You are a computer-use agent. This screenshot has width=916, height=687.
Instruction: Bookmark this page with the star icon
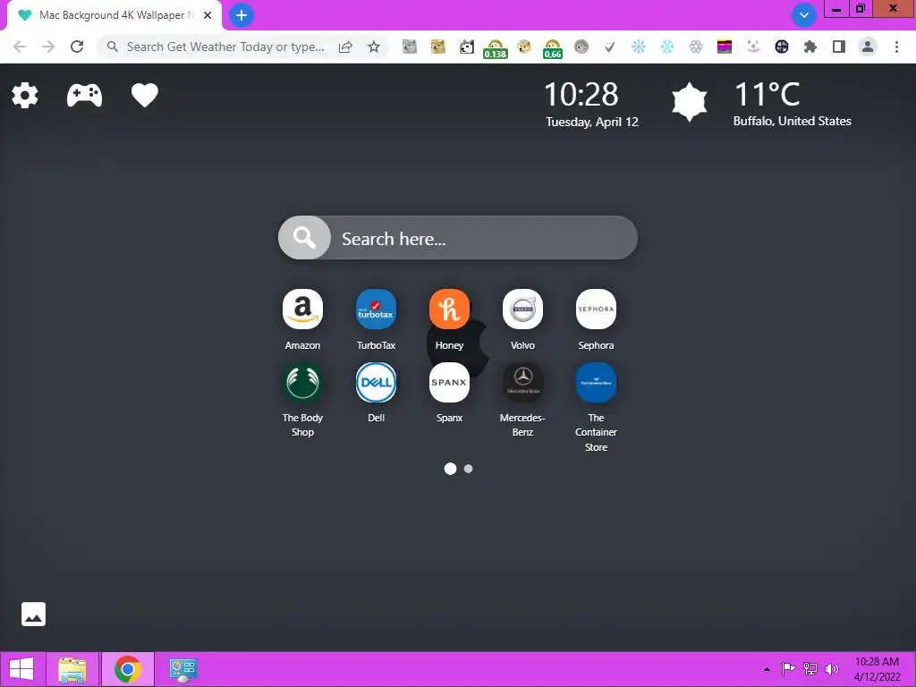coord(374,47)
